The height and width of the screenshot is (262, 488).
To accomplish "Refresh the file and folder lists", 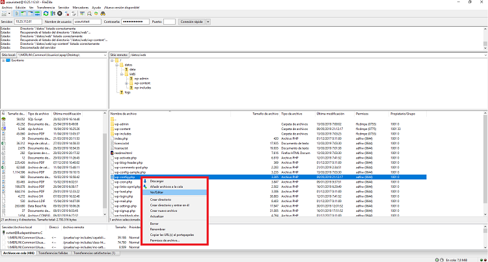I will tap(46, 14).
